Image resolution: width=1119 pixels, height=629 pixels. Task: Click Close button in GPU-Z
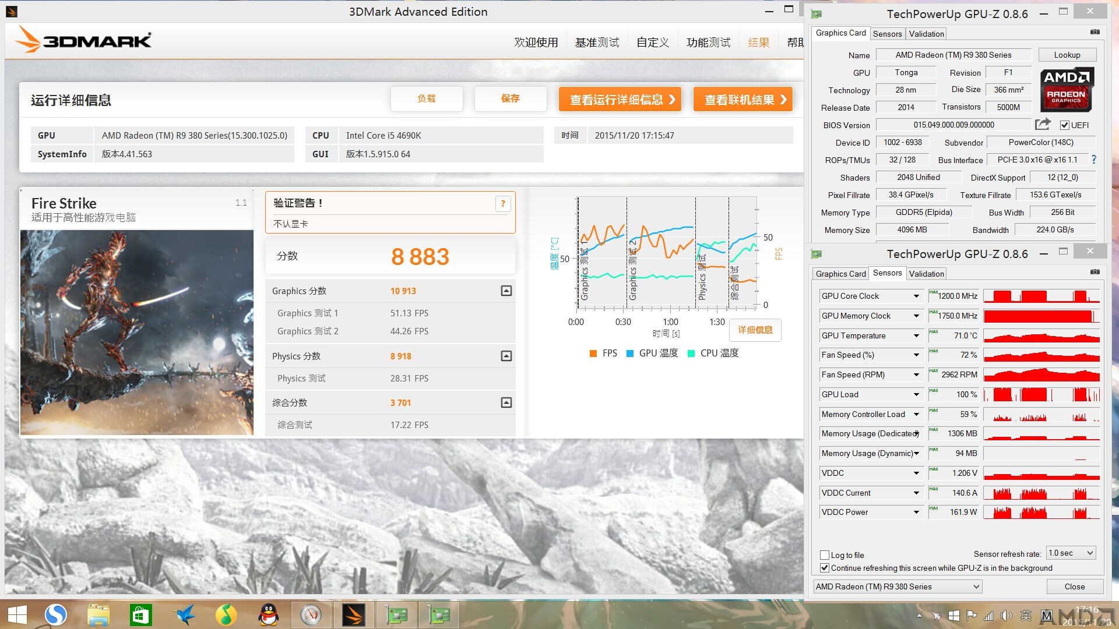(1075, 586)
